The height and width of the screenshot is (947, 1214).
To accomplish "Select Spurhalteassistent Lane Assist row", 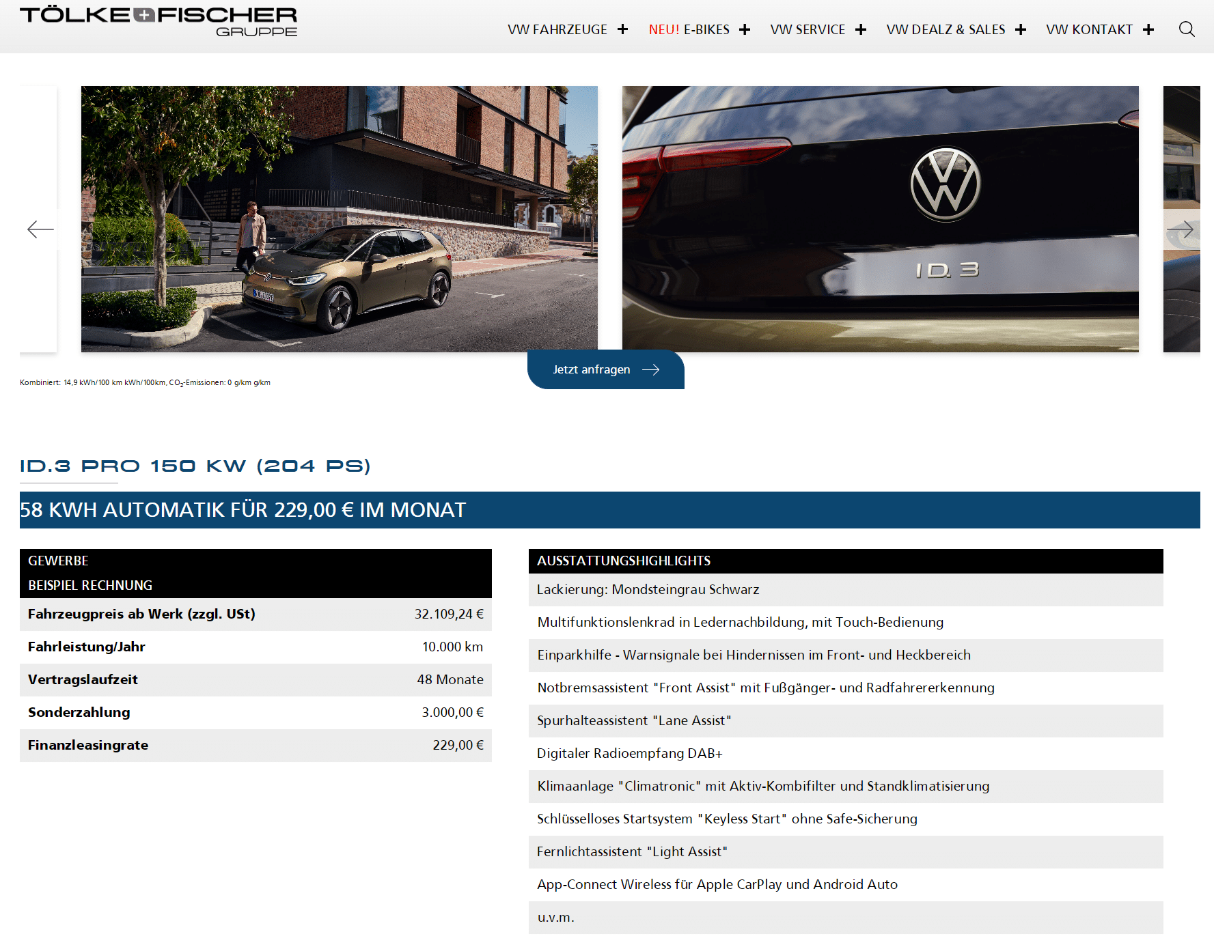I will click(x=846, y=720).
